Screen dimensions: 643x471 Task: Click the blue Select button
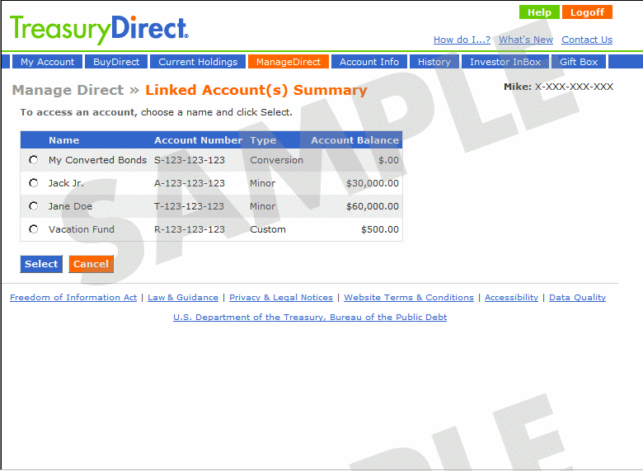pos(41,264)
